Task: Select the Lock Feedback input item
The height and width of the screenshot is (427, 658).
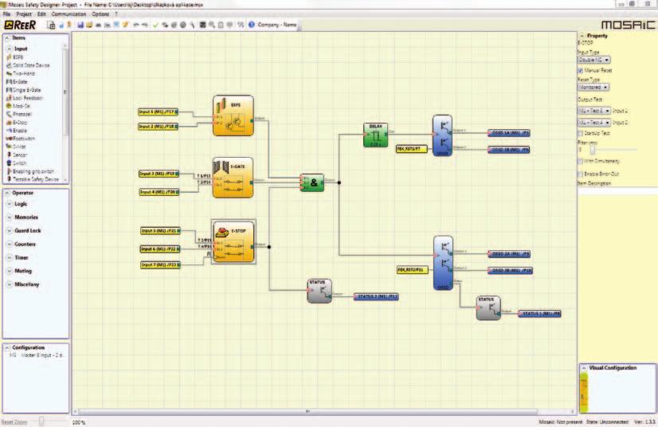Action: tap(25, 98)
